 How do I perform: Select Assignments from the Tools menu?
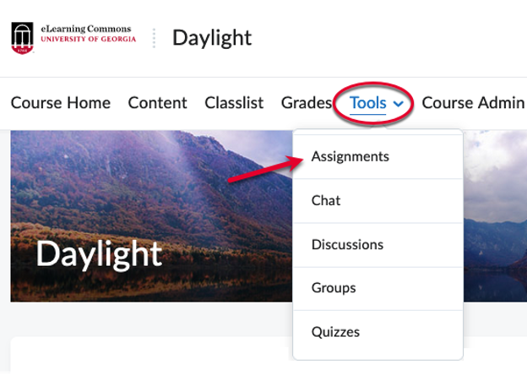(x=350, y=156)
